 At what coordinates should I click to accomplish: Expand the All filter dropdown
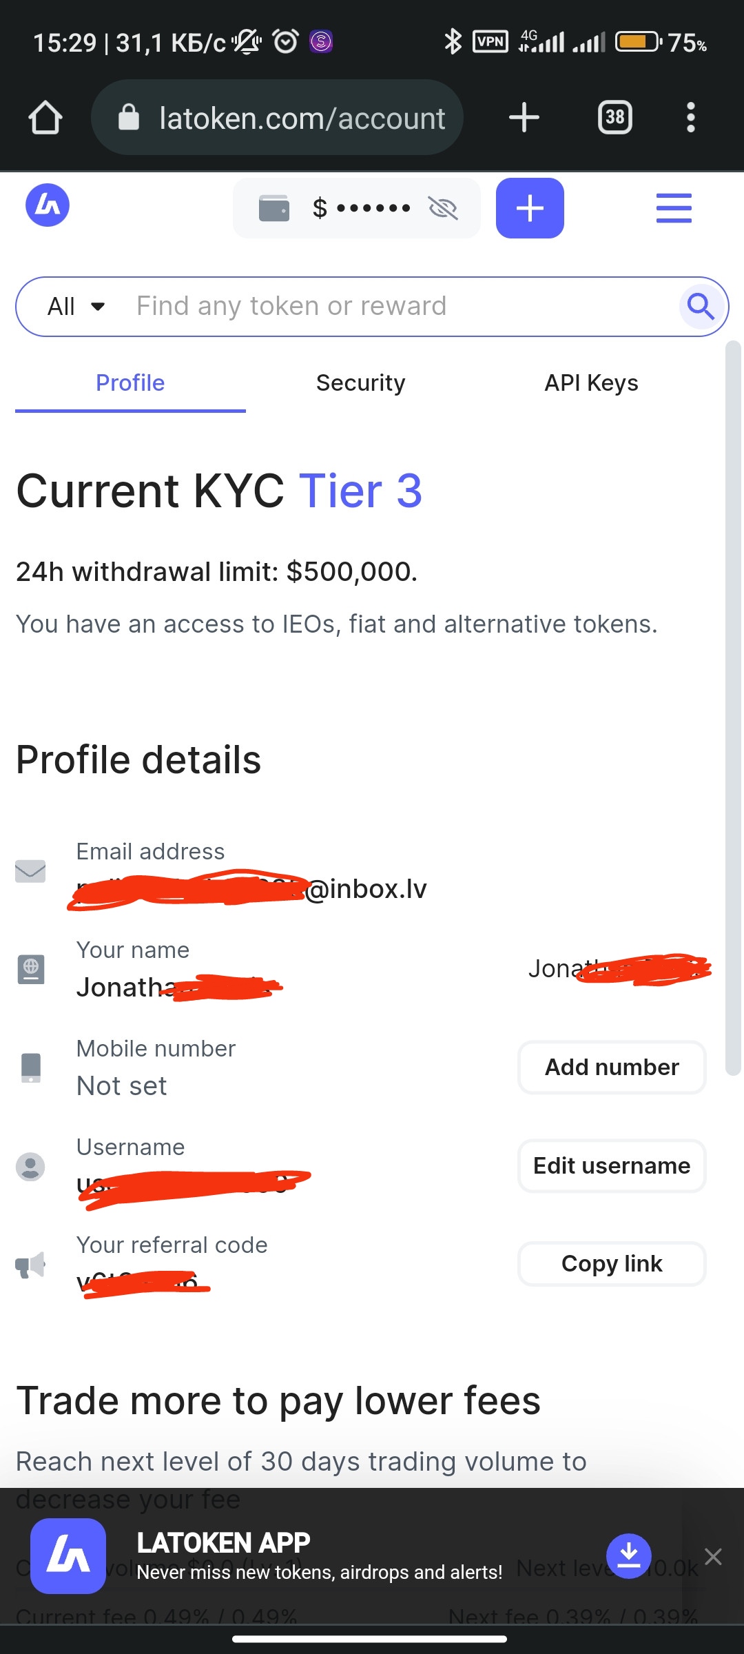click(x=76, y=307)
